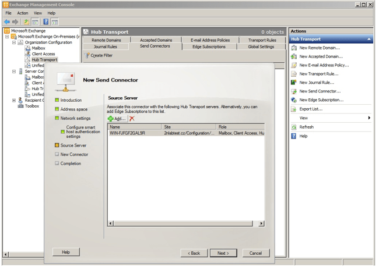The image size is (379, 267).
Task: Click the Create Filter funnel icon
Action: click(x=87, y=55)
